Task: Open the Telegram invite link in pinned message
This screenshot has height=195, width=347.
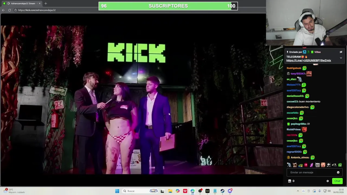Action: (309, 60)
